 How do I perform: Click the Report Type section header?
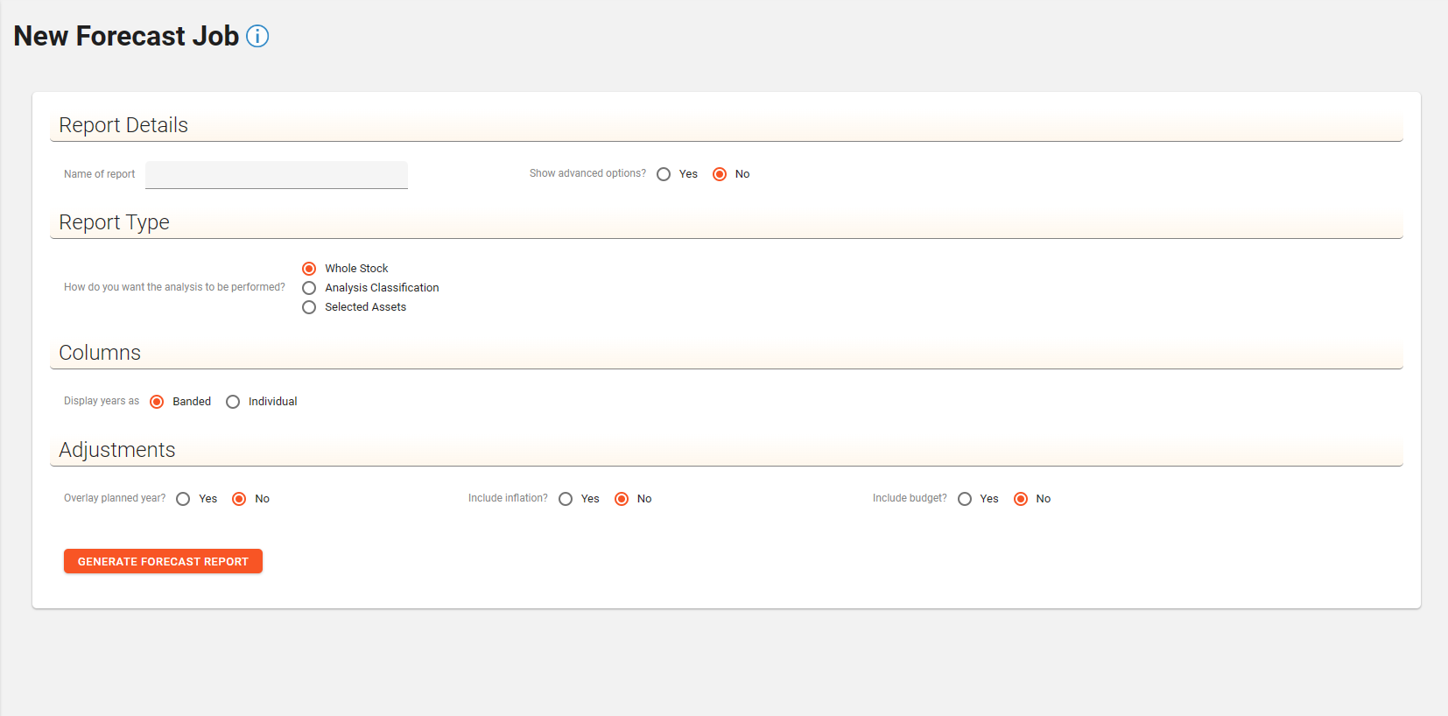click(x=114, y=222)
